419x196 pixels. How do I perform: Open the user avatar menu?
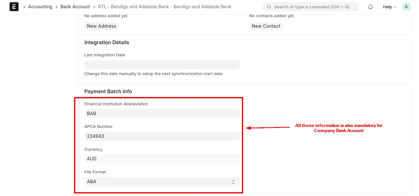tap(406, 7)
